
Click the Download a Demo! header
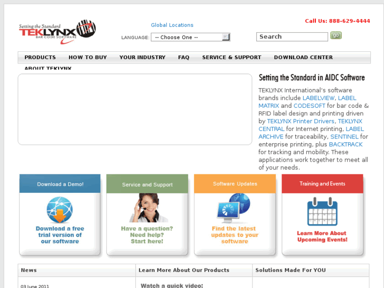tap(60, 184)
